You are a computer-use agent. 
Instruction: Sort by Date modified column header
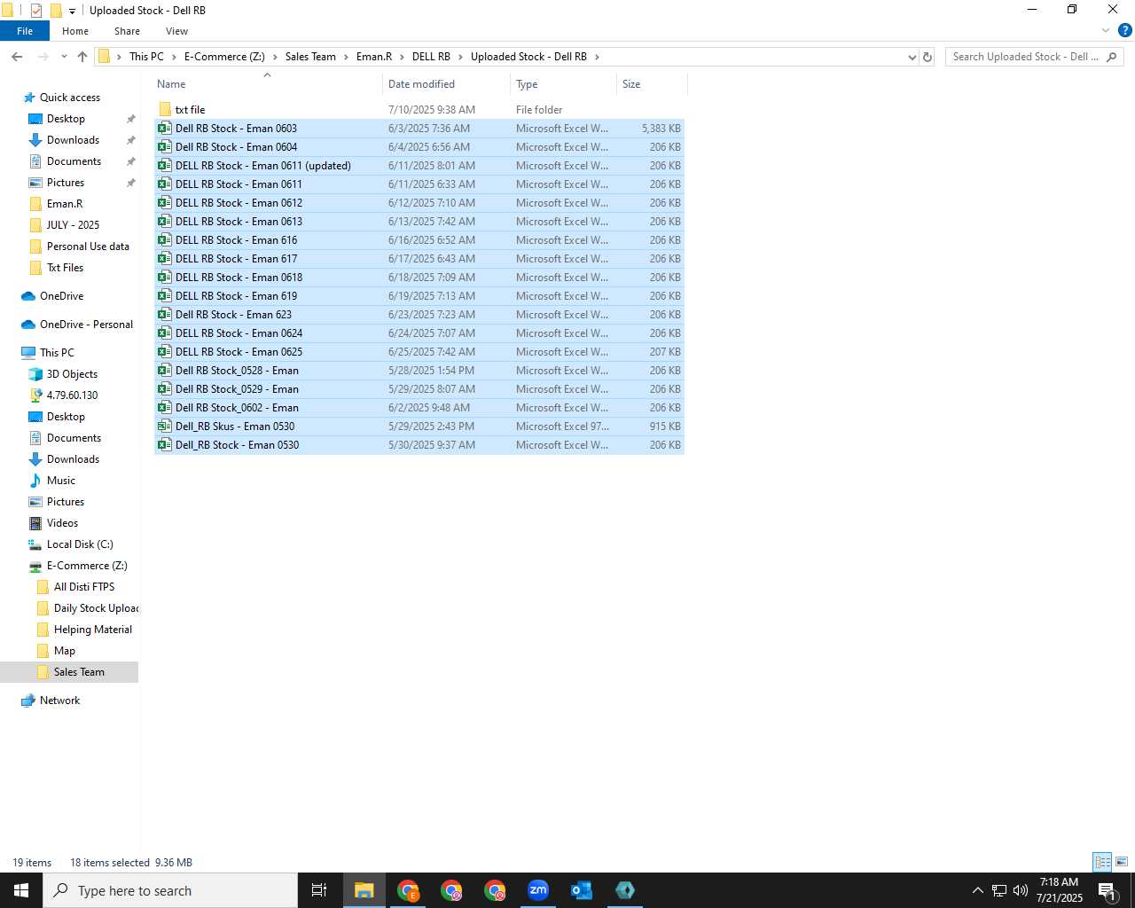click(447, 84)
